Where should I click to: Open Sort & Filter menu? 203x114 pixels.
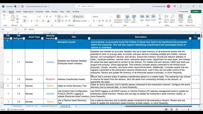[x=166, y=19]
